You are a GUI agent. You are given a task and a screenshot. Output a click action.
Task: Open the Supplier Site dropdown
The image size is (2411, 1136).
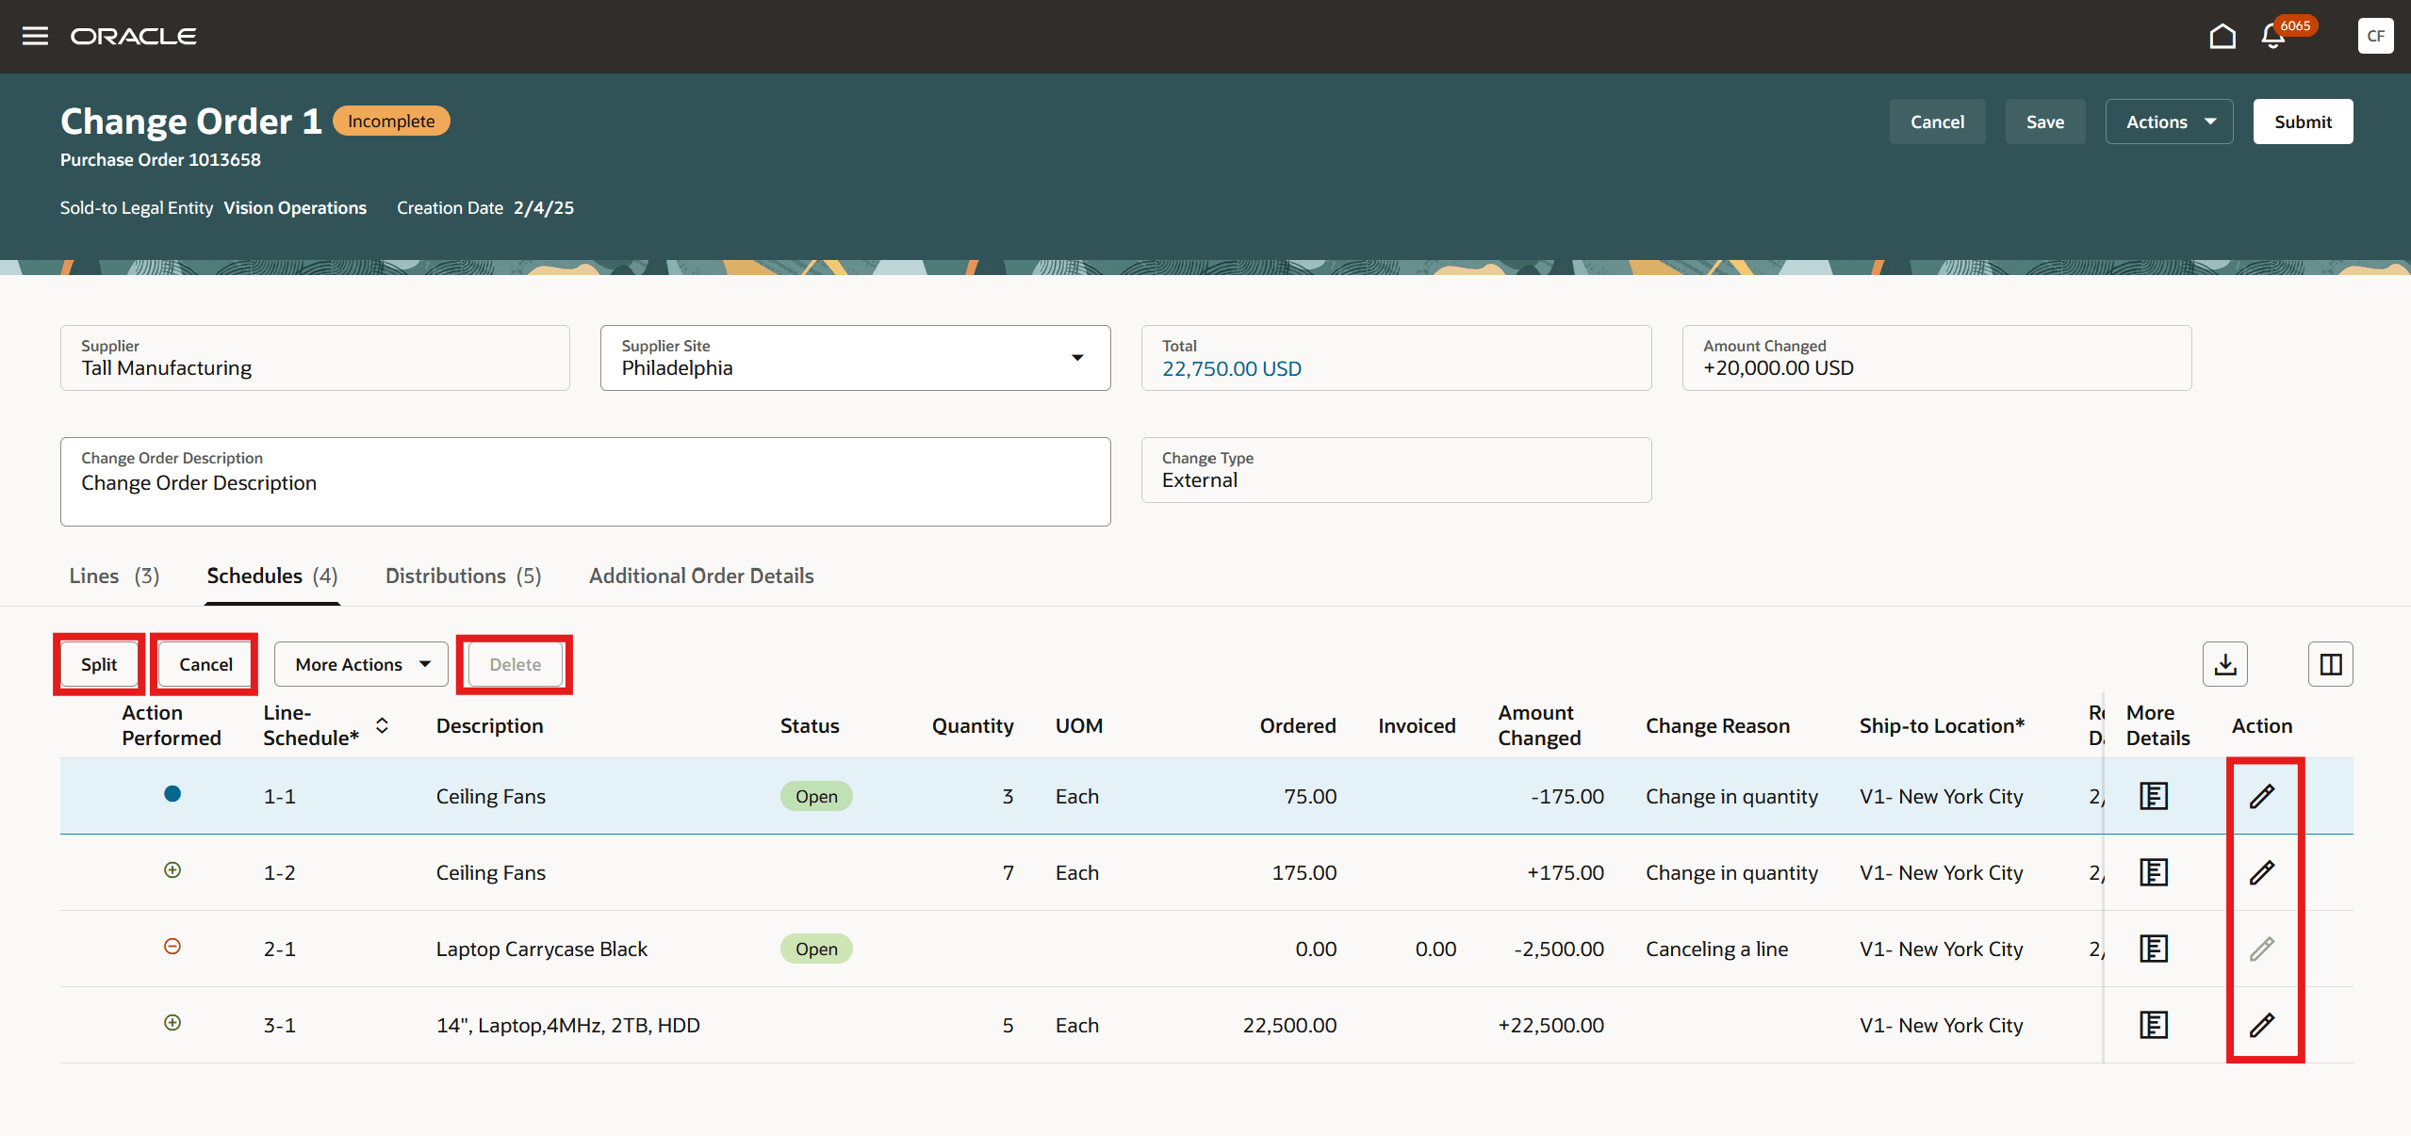pyautogui.click(x=1076, y=358)
